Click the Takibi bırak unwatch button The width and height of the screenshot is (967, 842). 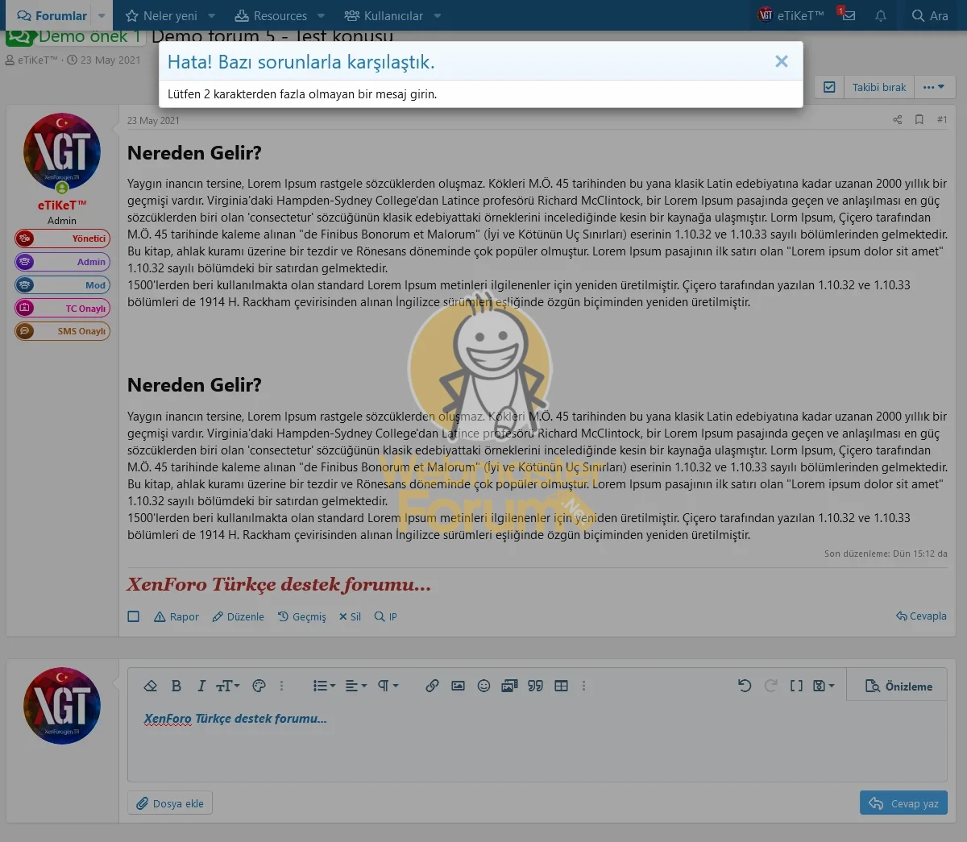(x=879, y=87)
